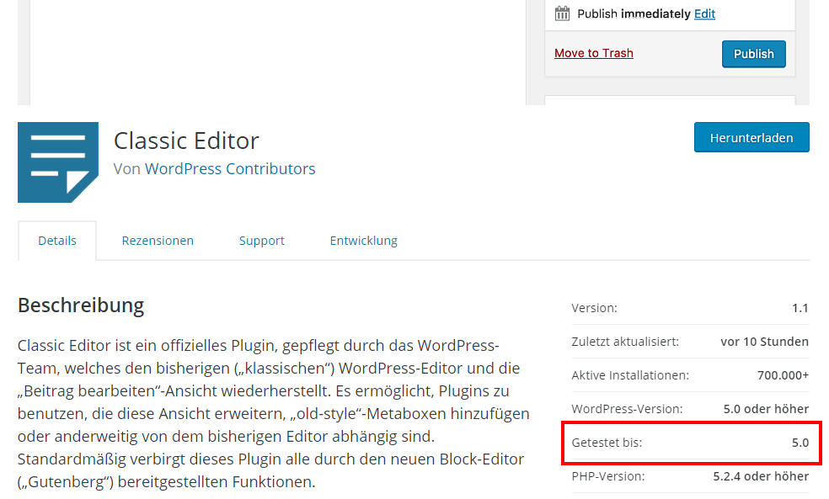
Task: Click the '5.0 oder höher' WordPress version value
Action: click(766, 409)
